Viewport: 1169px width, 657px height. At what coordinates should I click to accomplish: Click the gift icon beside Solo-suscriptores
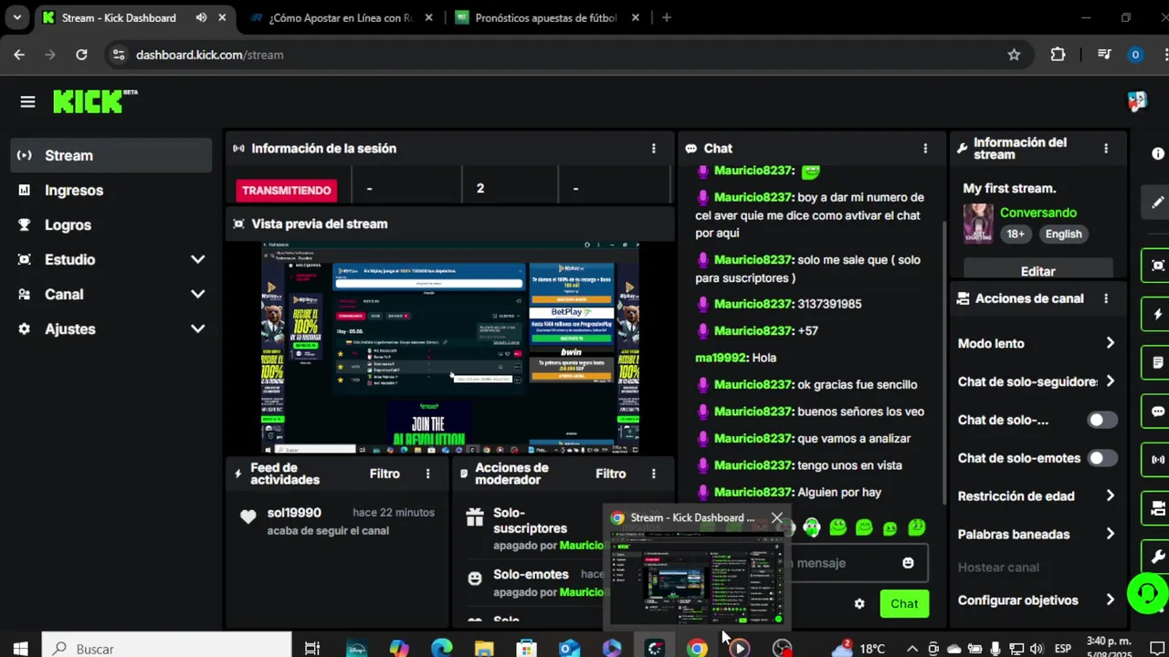click(x=474, y=517)
